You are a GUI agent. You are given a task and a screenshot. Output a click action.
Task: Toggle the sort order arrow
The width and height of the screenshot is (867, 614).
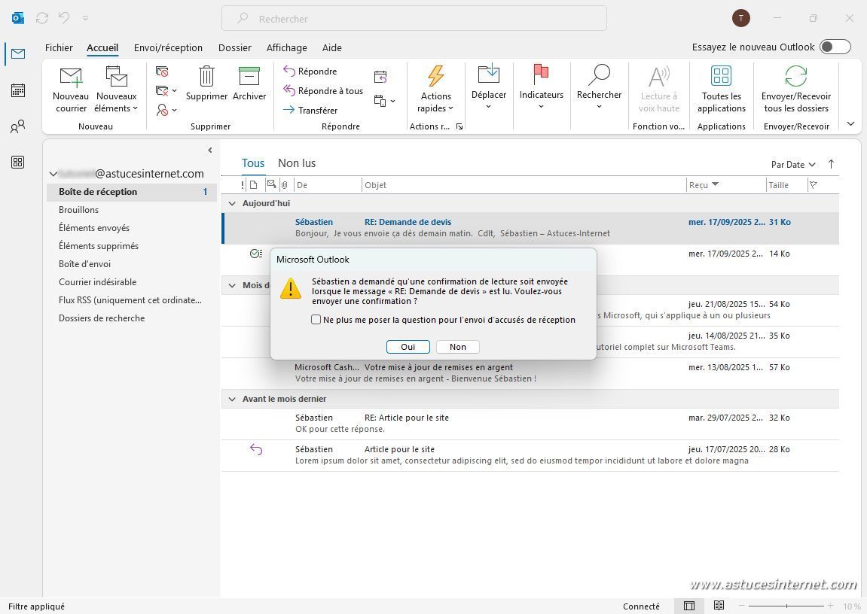[831, 164]
